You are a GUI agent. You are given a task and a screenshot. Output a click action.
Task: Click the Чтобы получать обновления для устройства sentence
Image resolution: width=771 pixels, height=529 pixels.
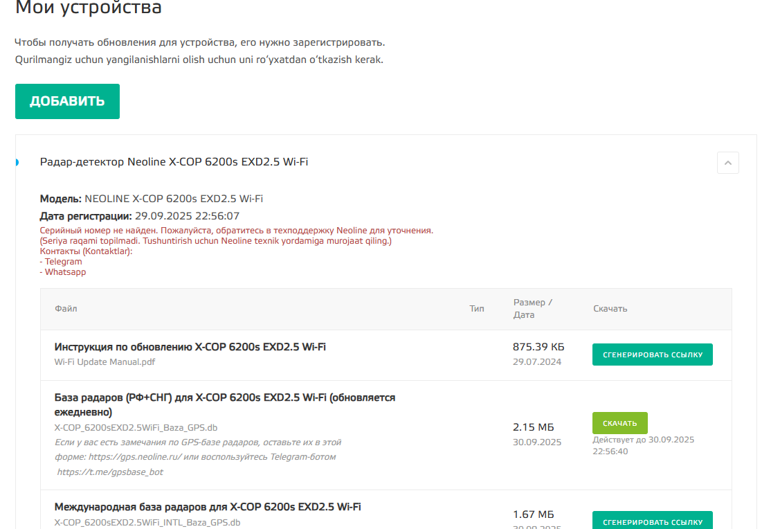(x=199, y=42)
